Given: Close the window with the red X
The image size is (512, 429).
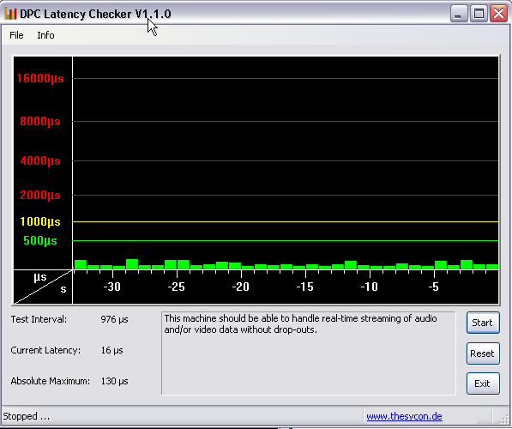Looking at the screenshot, I should 498,14.
